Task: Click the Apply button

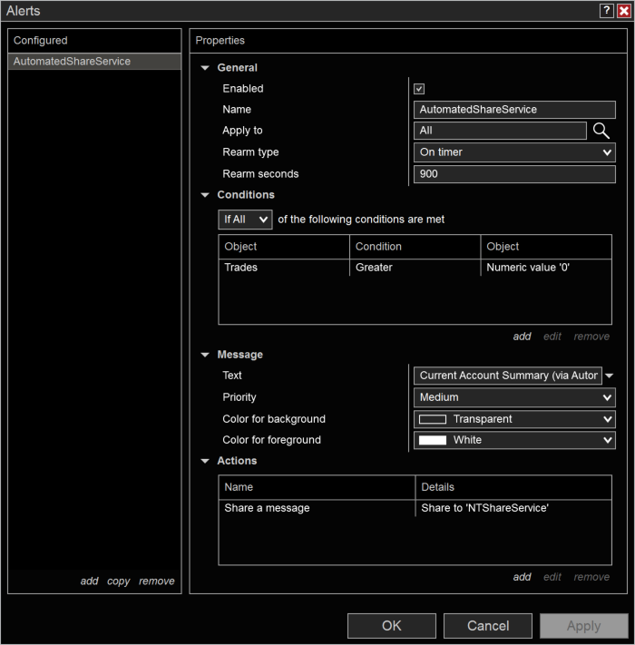Action: tap(584, 626)
